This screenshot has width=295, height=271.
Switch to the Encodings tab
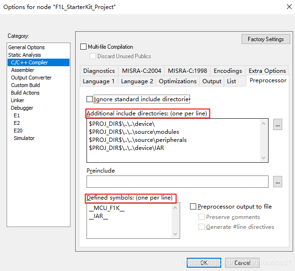click(x=228, y=71)
